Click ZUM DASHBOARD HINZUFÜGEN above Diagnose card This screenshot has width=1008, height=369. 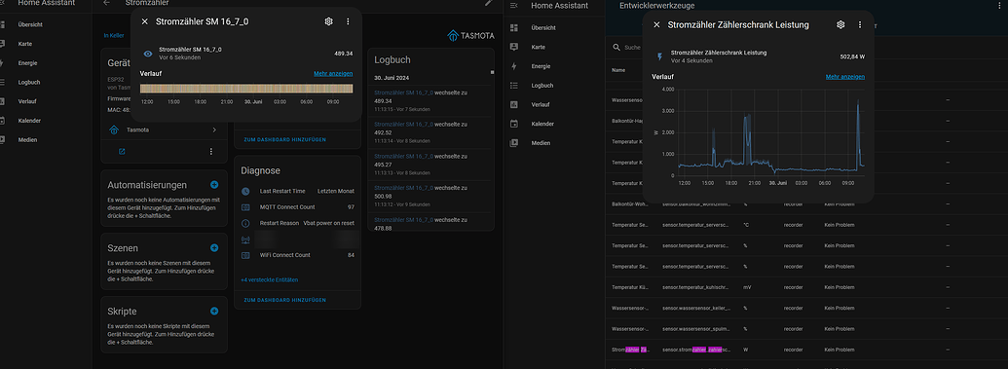284,139
